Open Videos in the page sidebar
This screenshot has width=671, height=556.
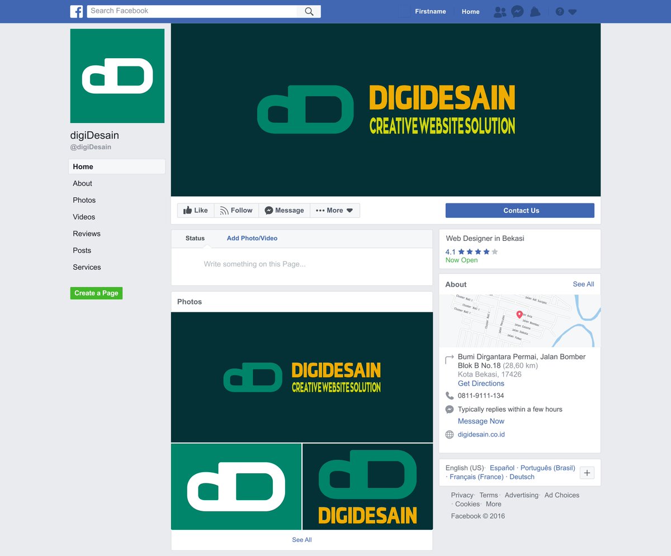point(84,217)
